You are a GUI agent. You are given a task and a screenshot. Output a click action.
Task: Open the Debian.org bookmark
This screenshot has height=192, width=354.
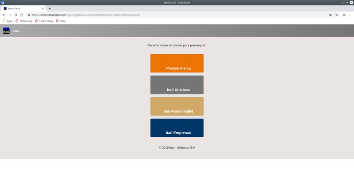(x=24, y=21)
